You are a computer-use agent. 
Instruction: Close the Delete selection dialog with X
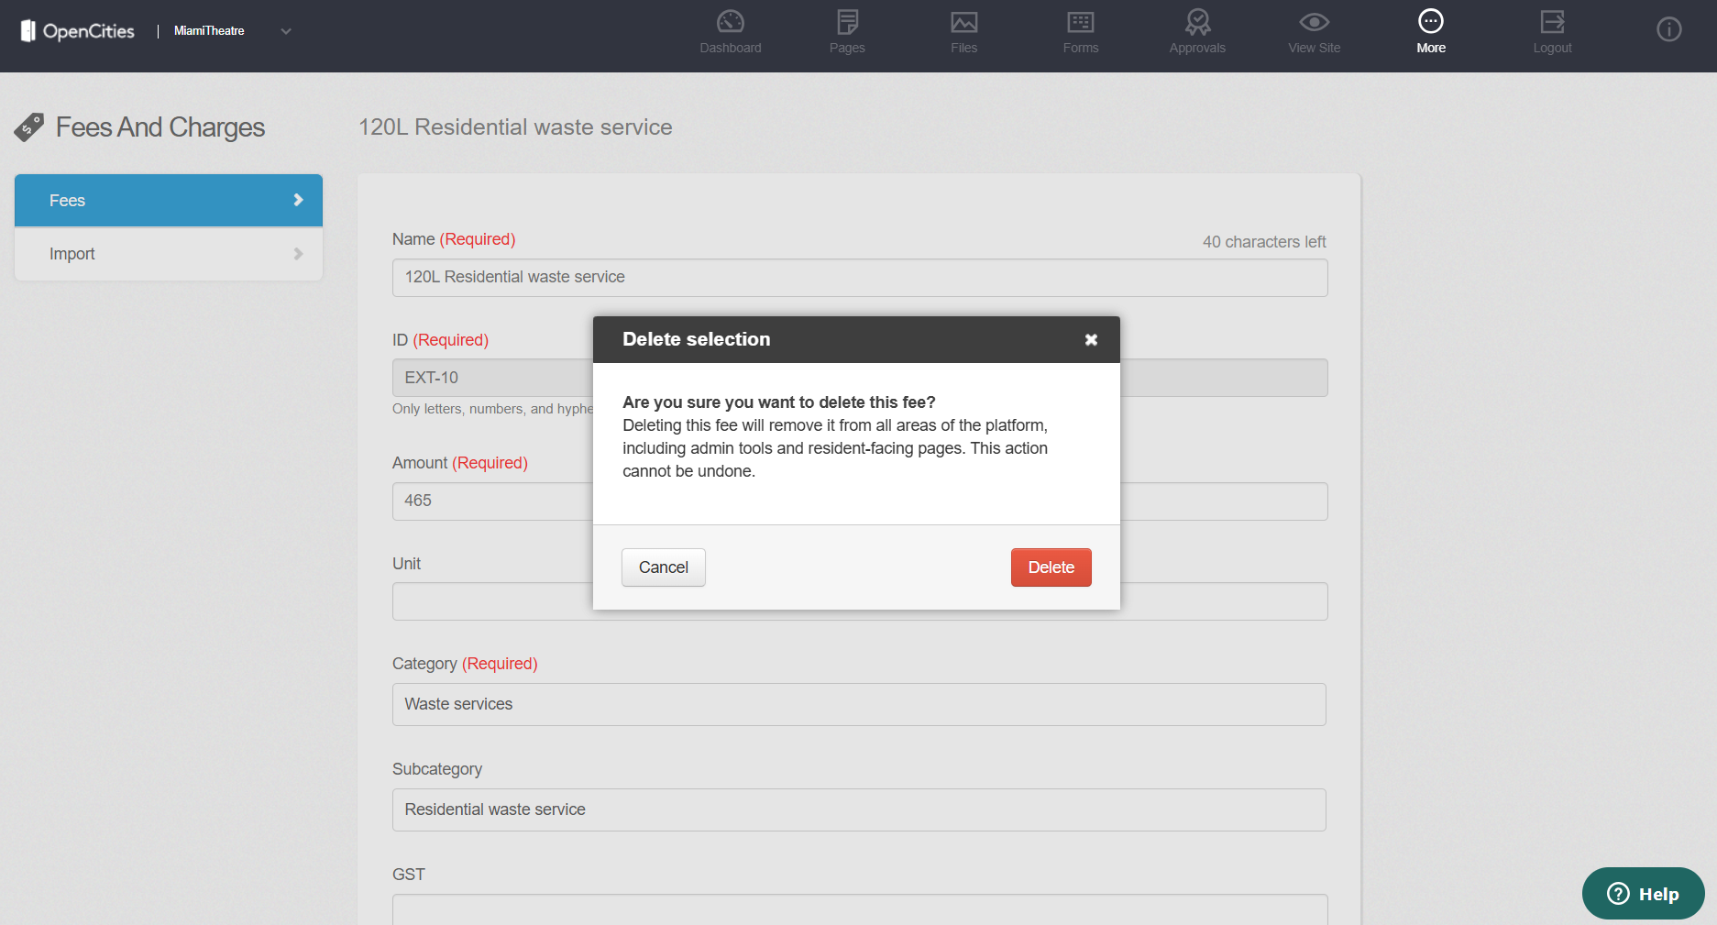(x=1091, y=340)
